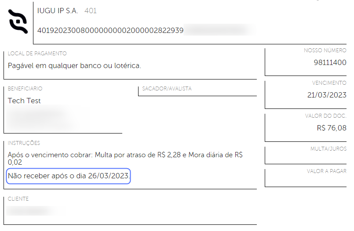Click the due date 21/03/2023
The image size is (354, 231).
coord(327,95)
